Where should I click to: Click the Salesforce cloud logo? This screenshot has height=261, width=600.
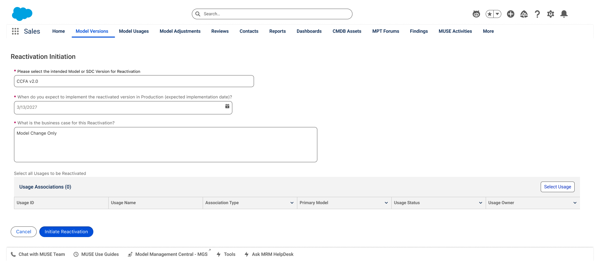pos(22,14)
